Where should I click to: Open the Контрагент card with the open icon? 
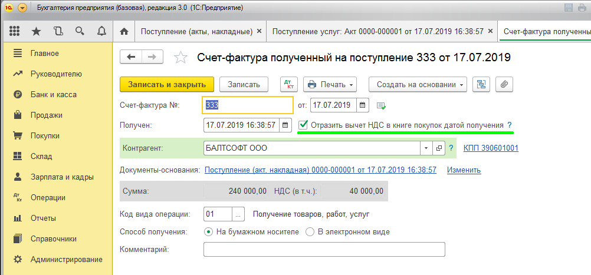click(438, 148)
